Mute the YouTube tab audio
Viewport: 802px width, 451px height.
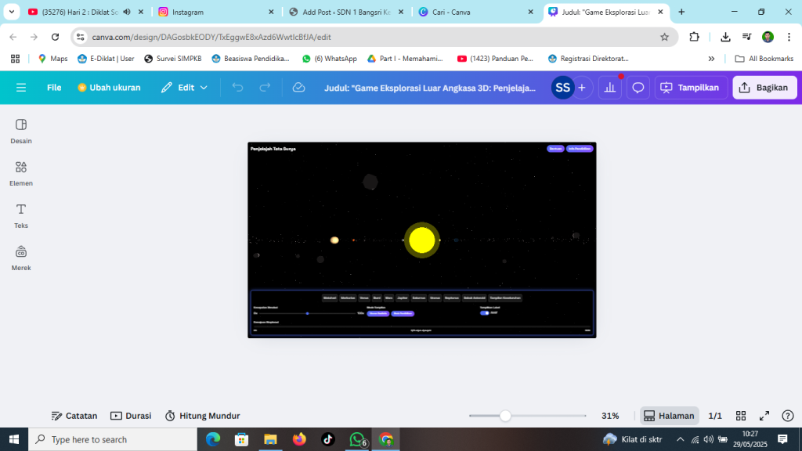pyautogui.click(x=127, y=12)
